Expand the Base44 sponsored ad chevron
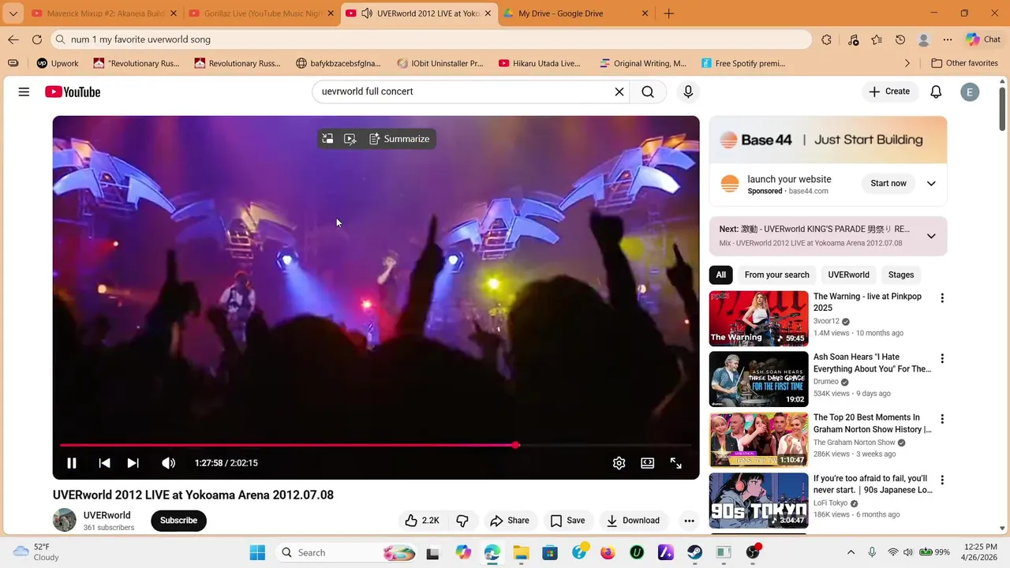The image size is (1010, 568). [931, 183]
